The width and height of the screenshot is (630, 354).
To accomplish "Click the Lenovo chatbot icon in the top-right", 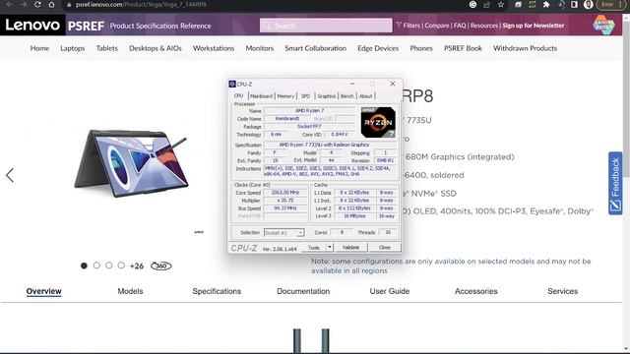I will 603,25.
